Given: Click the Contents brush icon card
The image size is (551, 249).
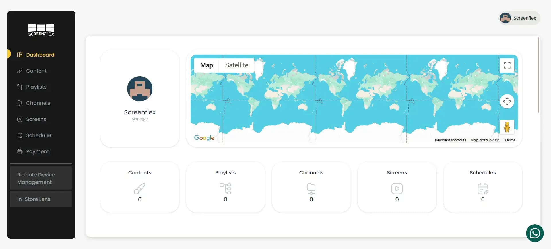Looking at the screenshot, I should (x=139, y=188).
